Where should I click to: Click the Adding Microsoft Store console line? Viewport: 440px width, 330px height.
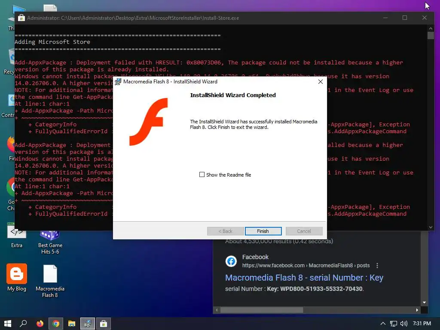point(52,42)
